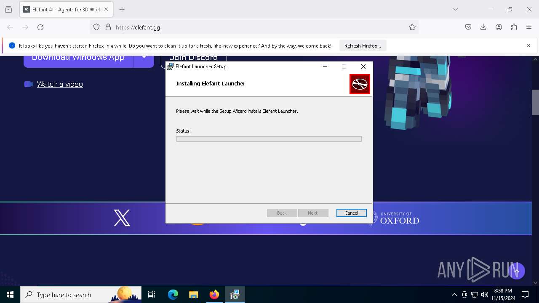
Task: Click the X (Twitter) logo
Action: [x=122, y=218]
